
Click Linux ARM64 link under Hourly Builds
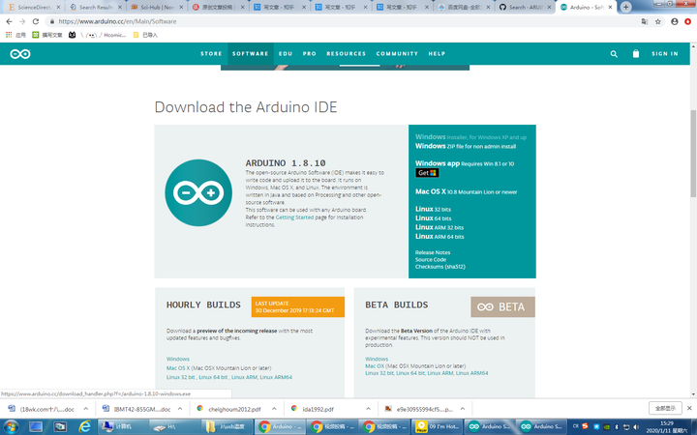click(x=276, y=377)
